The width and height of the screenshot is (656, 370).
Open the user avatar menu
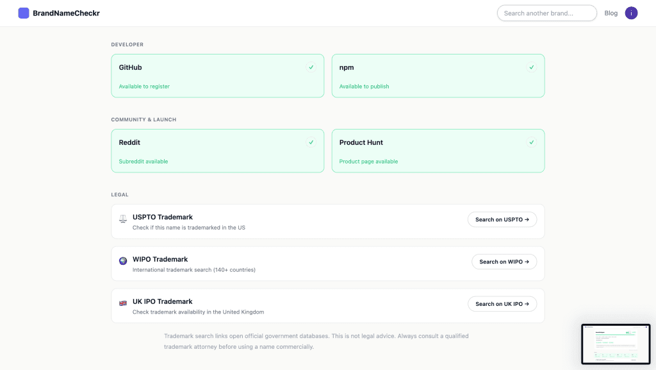coord(631,13)
